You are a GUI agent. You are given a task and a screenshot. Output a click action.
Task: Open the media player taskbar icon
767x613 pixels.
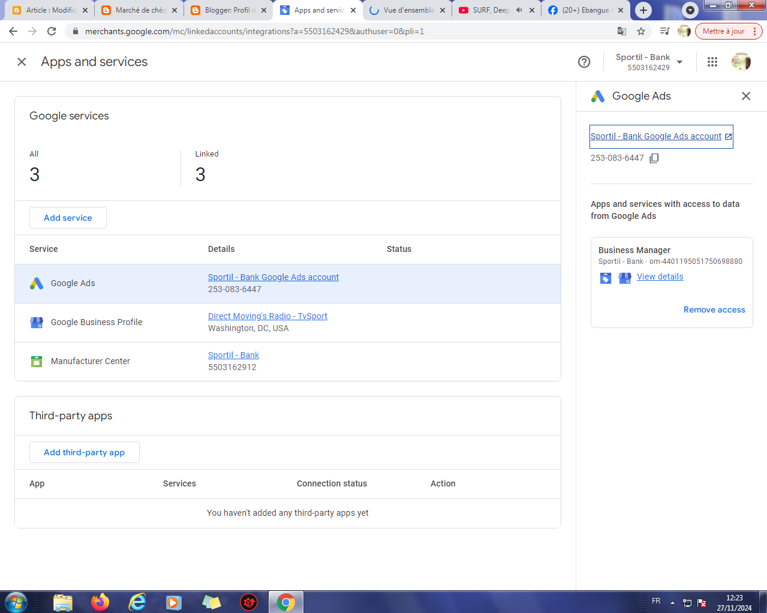click(x=174, y=602)
